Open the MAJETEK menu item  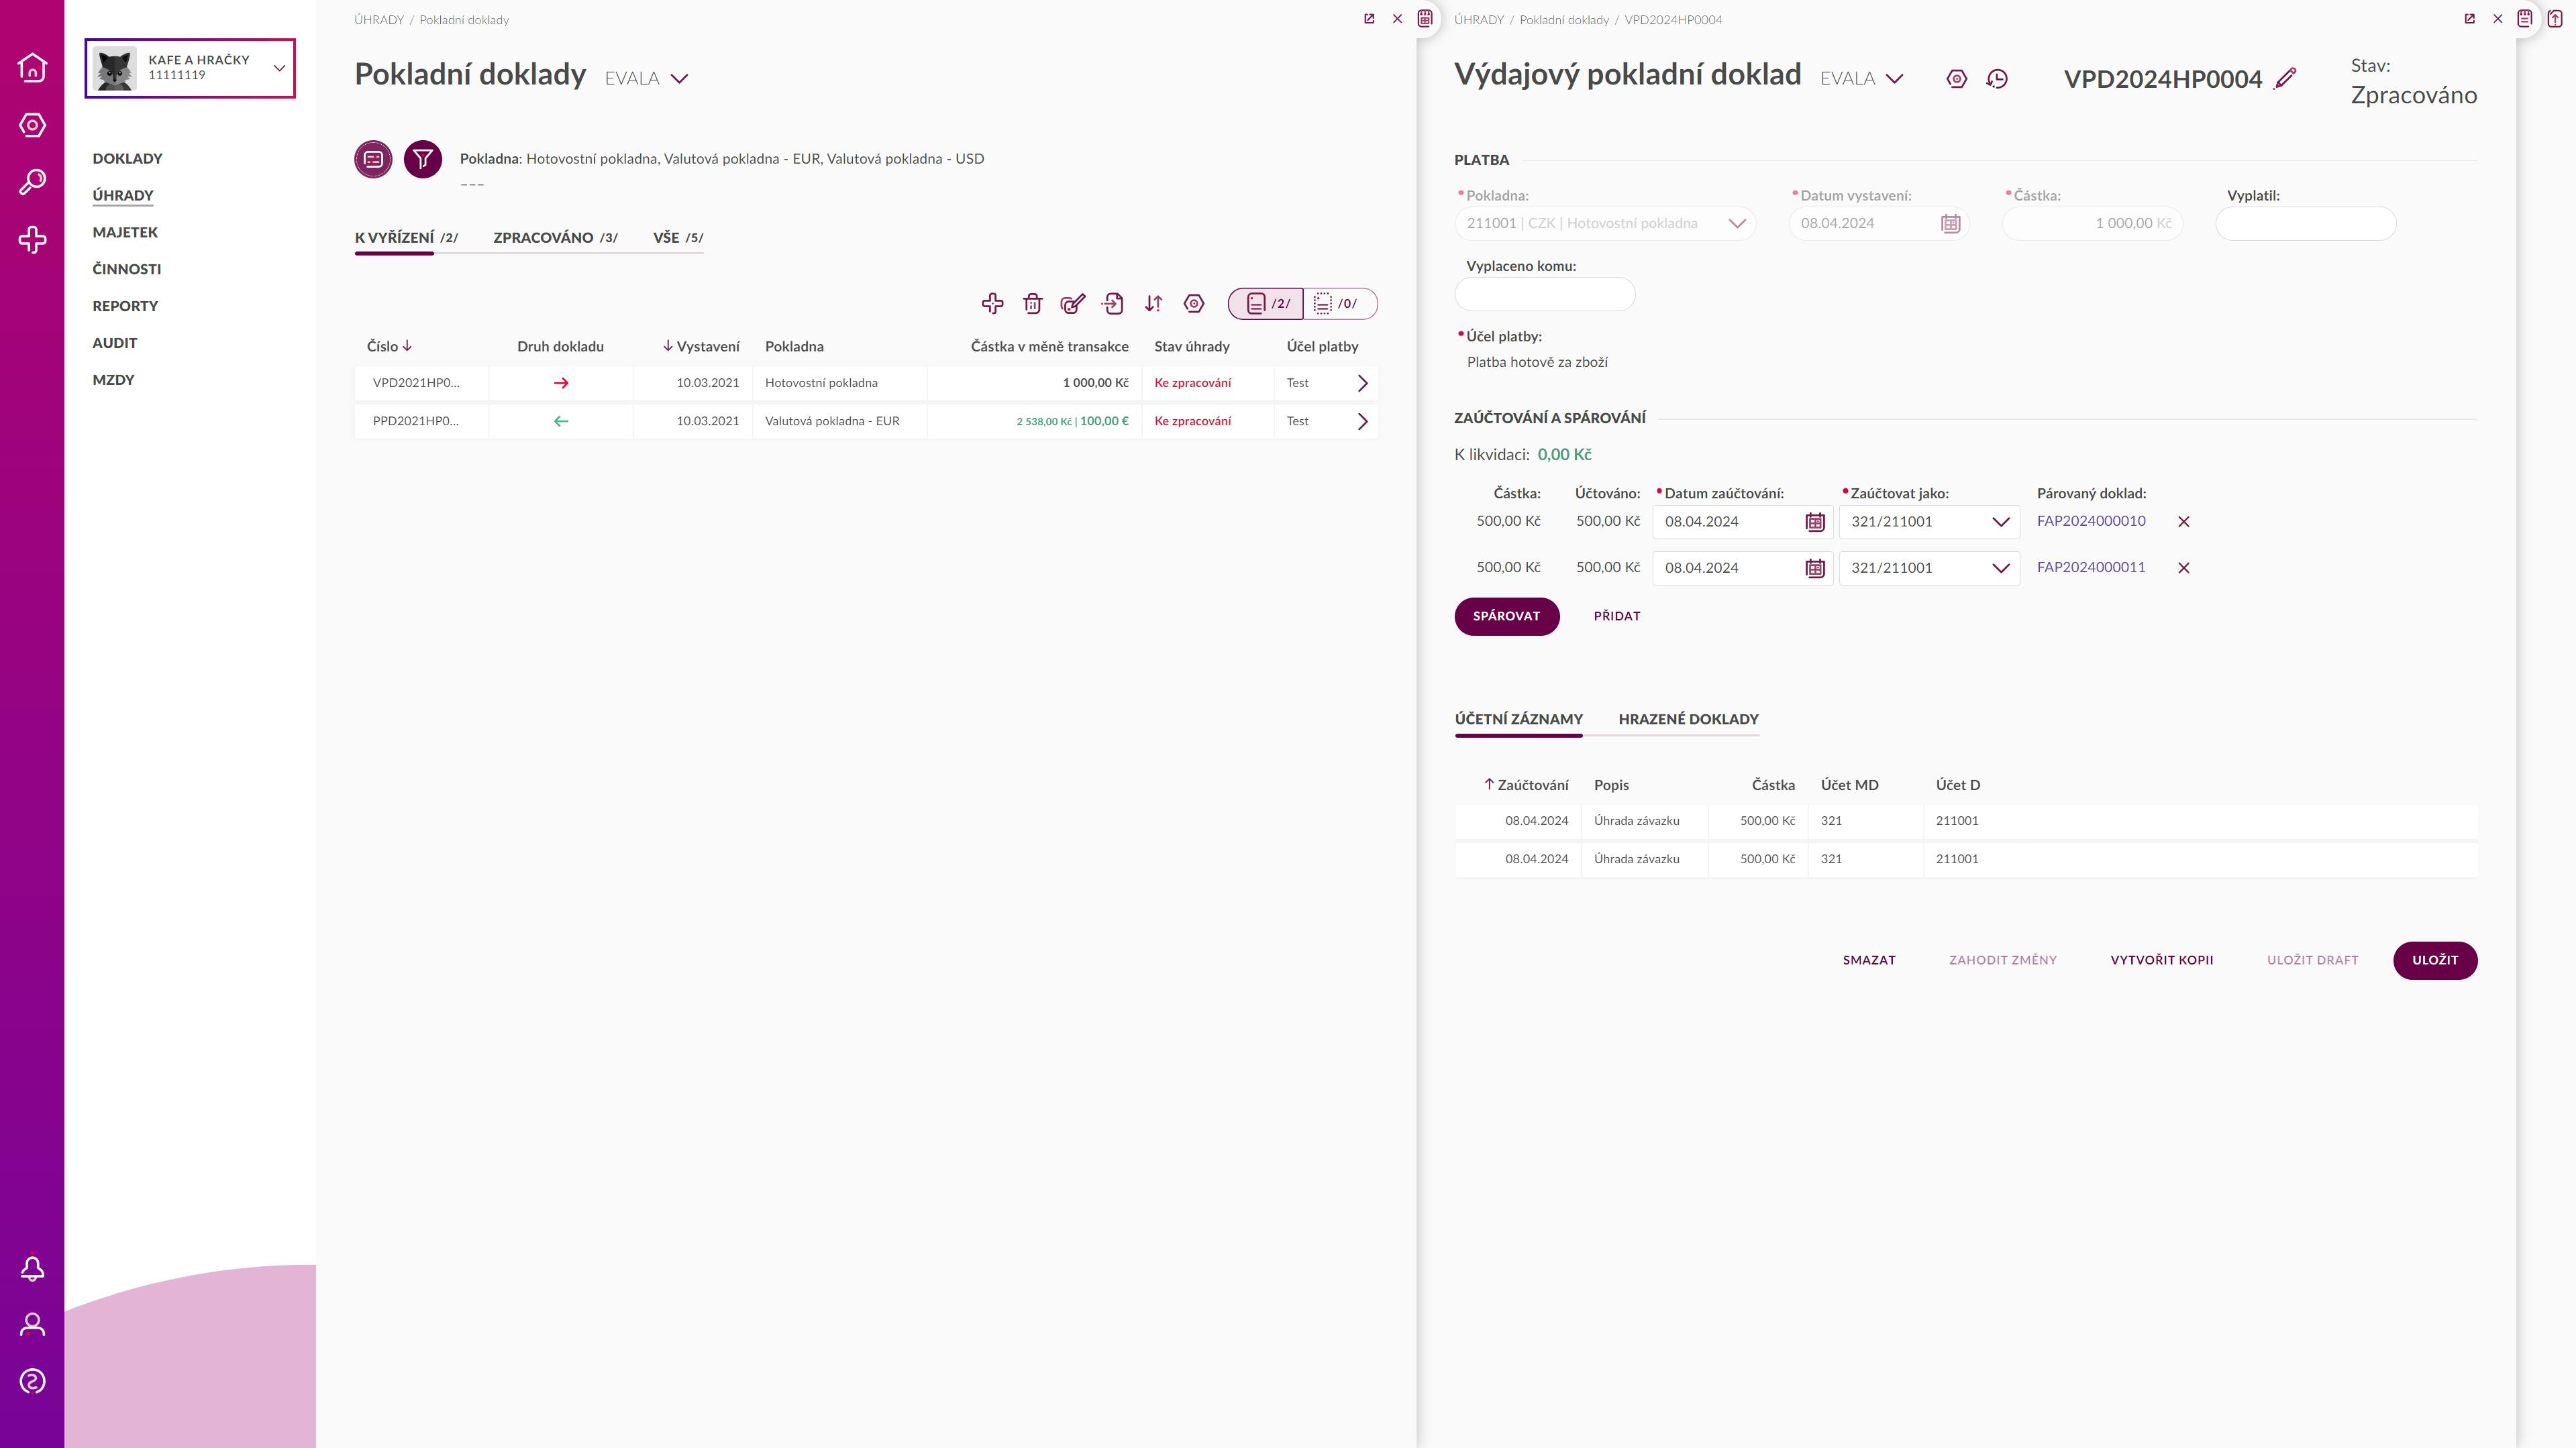click(x=125, y=233)
